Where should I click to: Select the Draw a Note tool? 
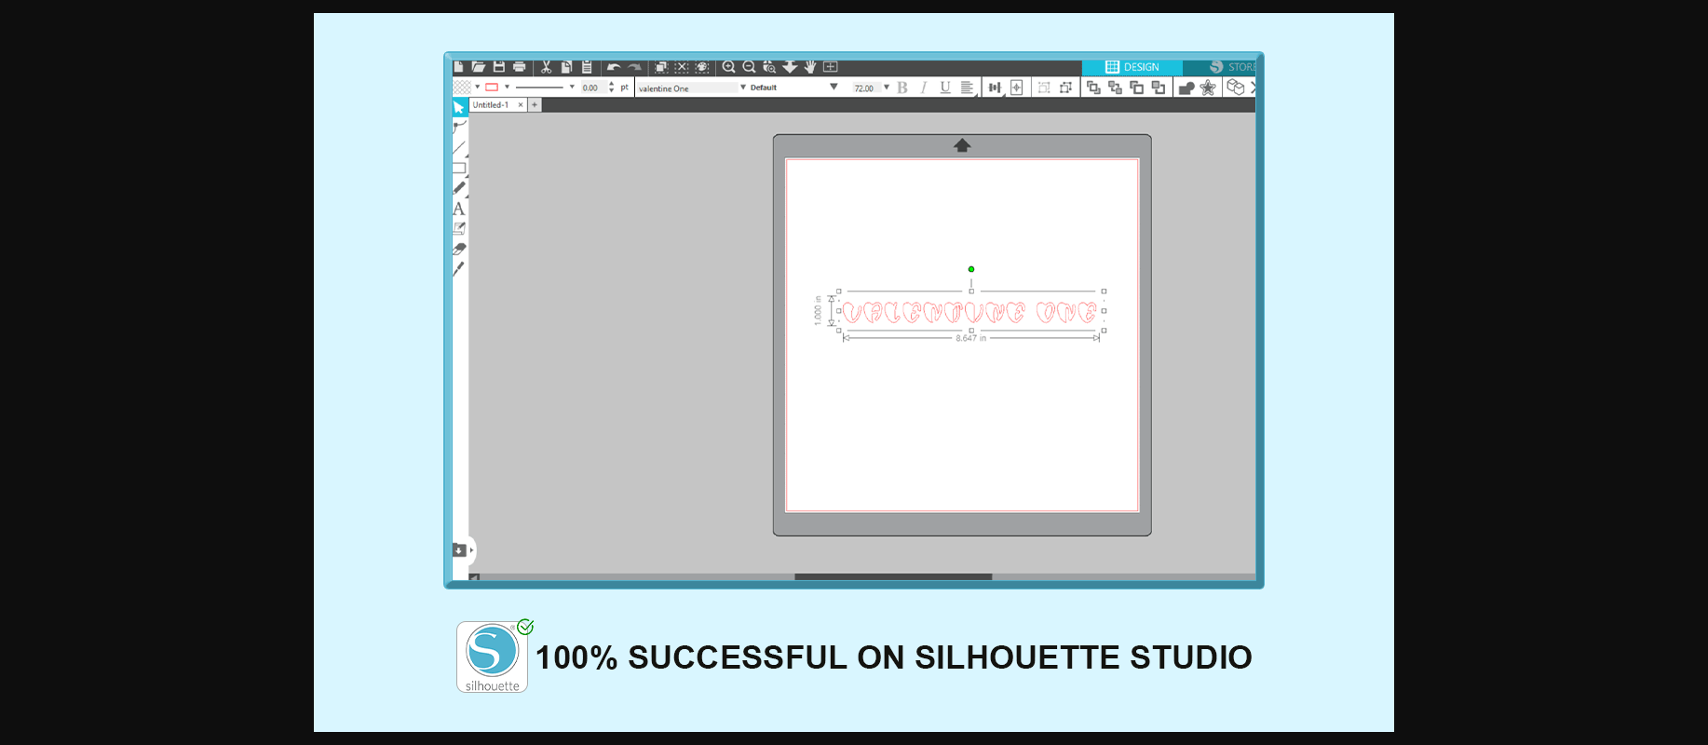pyautogui.click(x=459, y=228)
